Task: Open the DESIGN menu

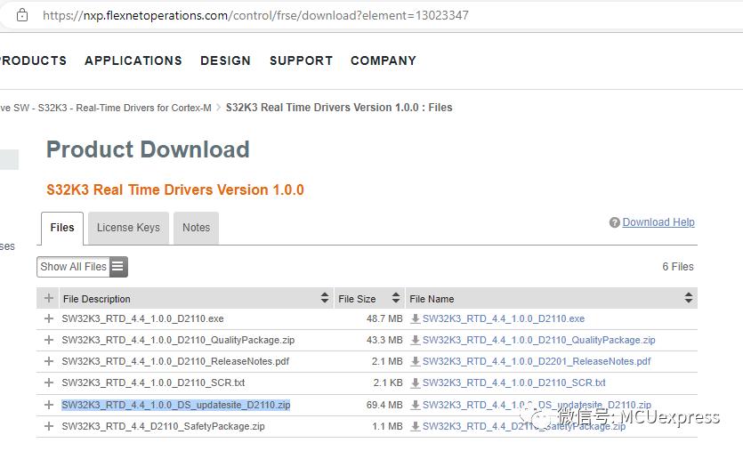Action: coord(225,60)
